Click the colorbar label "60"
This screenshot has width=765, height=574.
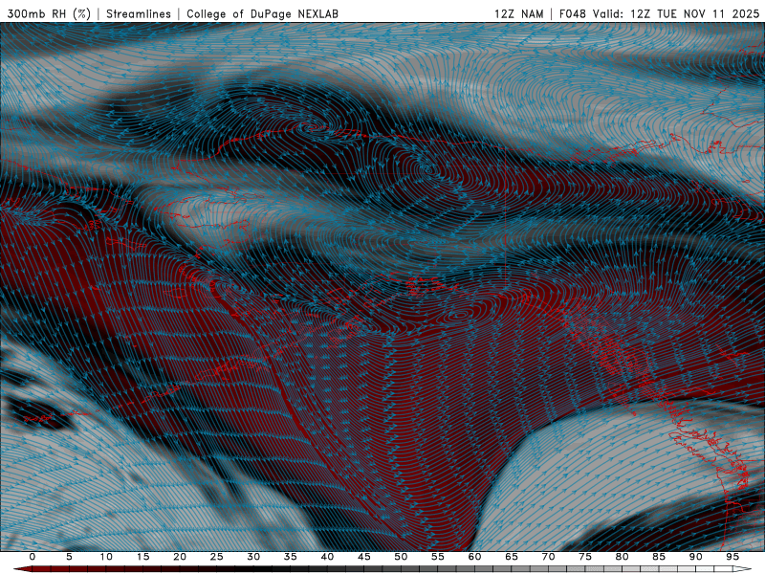coord(474,557)
